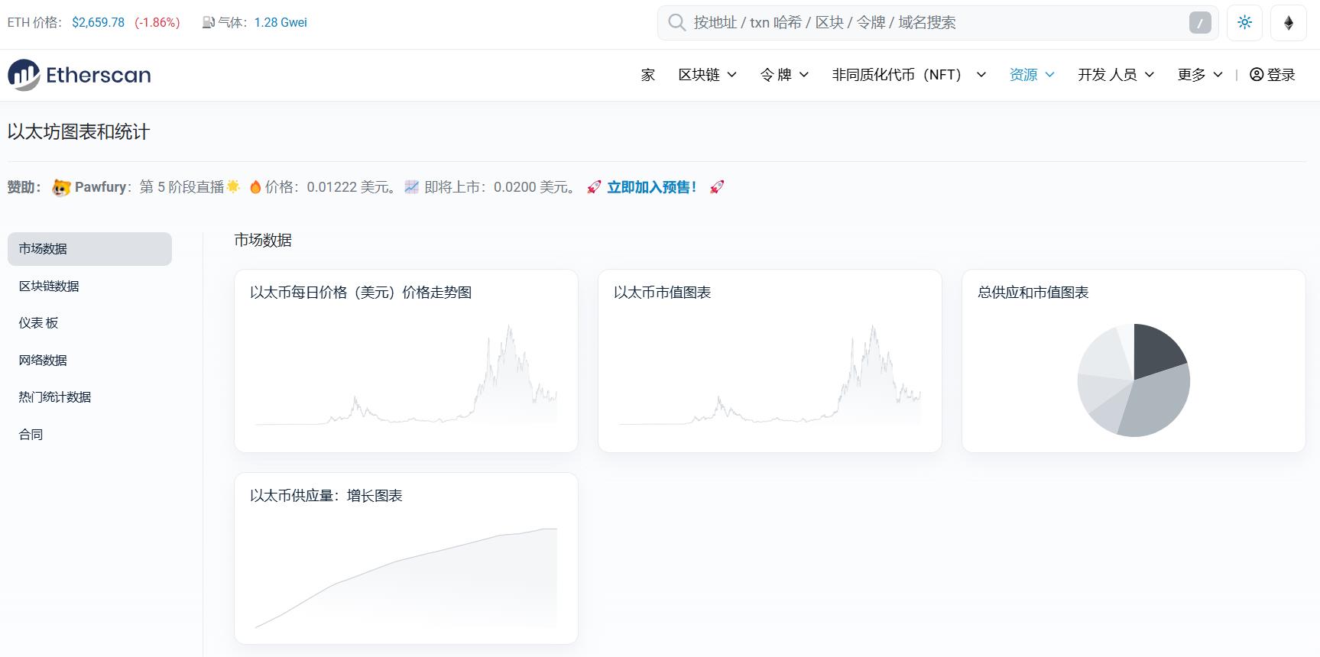Select the 区块链数据 sidebar tab
The height and width of the screenshot is (657, 1320).
(x=89, y=286)
